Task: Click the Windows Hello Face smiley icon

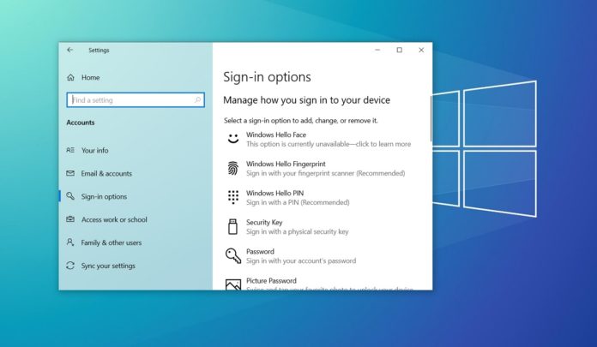Action: (x=233, y=139)
